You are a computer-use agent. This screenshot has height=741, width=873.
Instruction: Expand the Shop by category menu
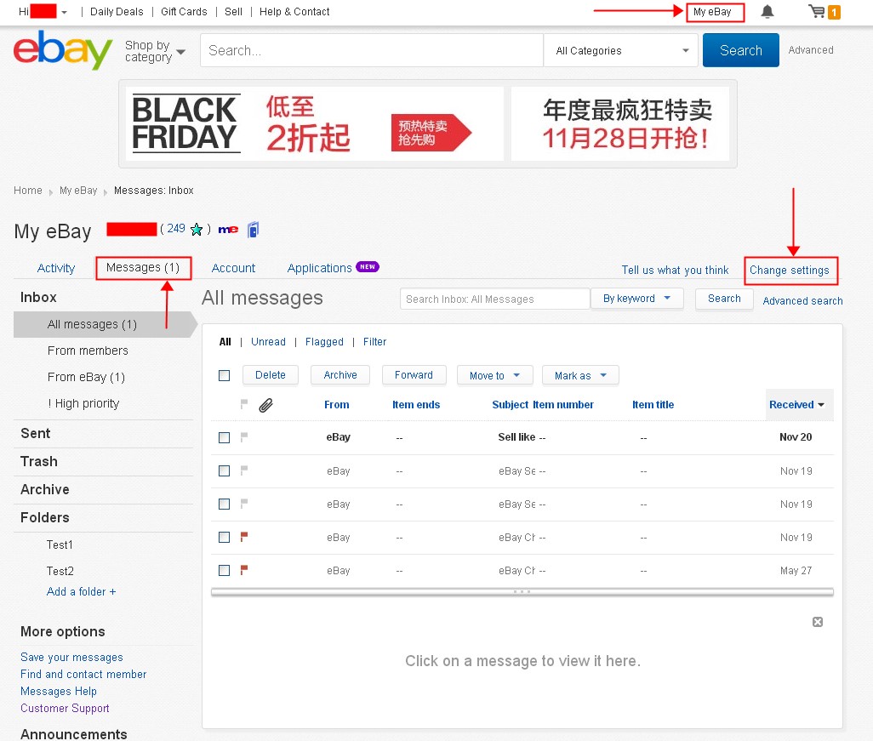[x=155, y=51]
